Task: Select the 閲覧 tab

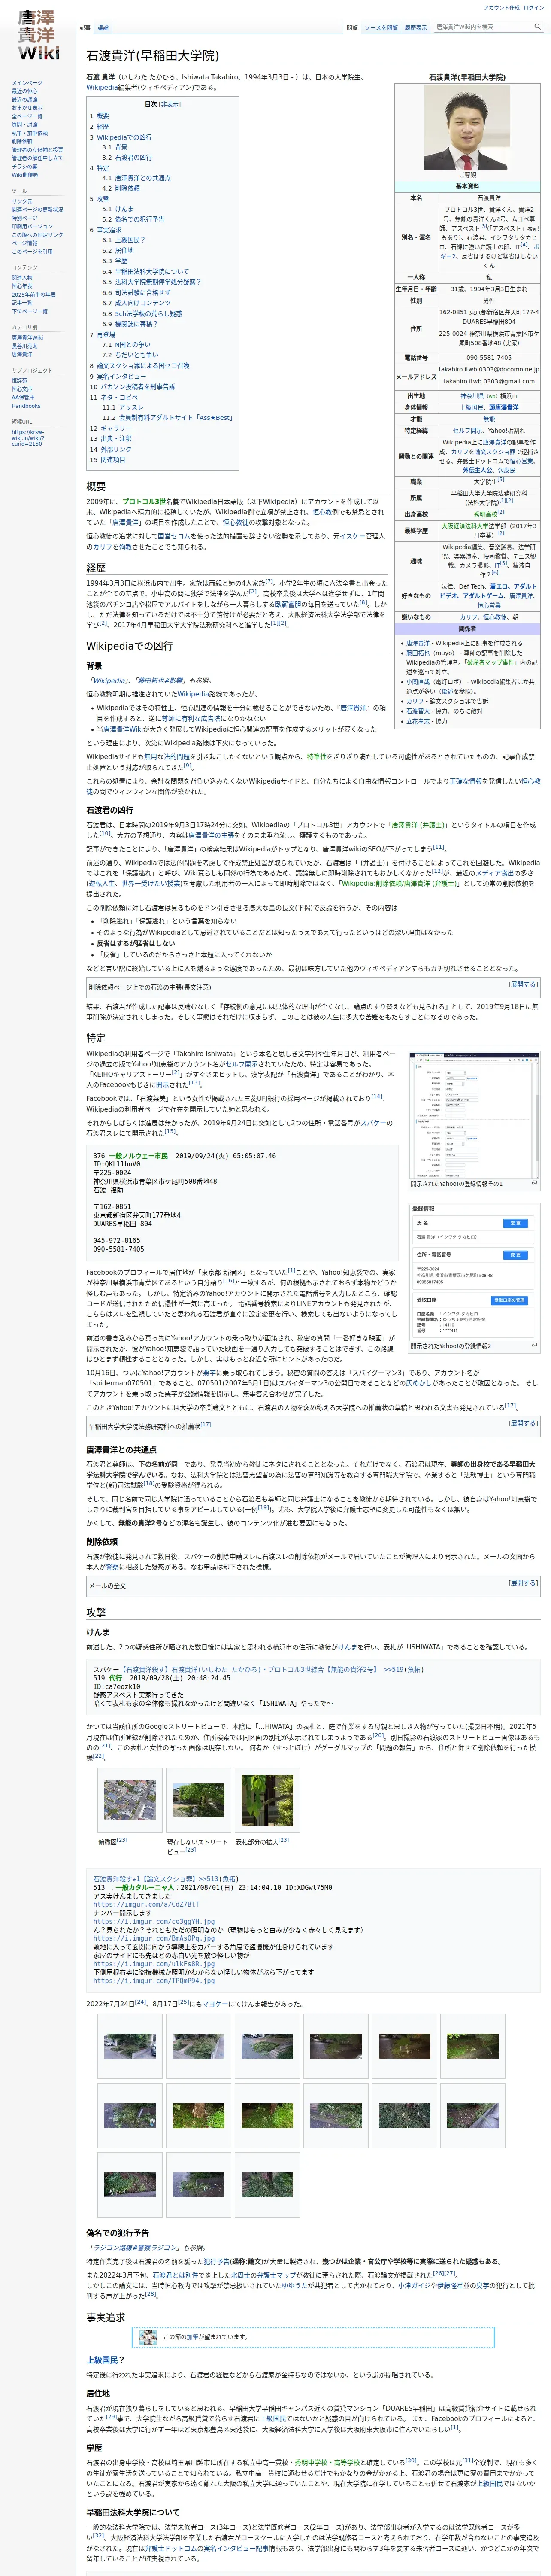Action: click(352, 28)
